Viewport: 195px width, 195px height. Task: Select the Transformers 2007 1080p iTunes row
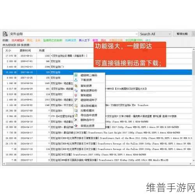click(97, 154)
